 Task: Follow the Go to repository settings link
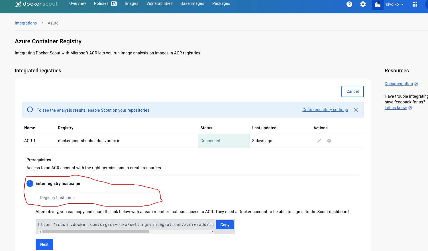(325, 110)
